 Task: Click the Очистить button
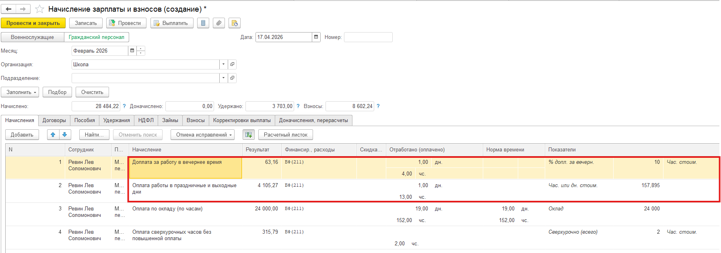(92, 92)
